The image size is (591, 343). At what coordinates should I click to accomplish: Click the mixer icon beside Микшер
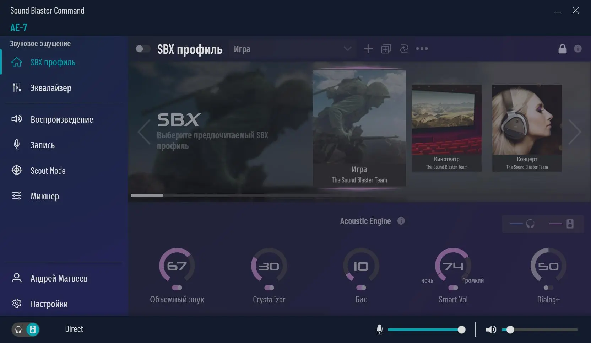point(17,196)
